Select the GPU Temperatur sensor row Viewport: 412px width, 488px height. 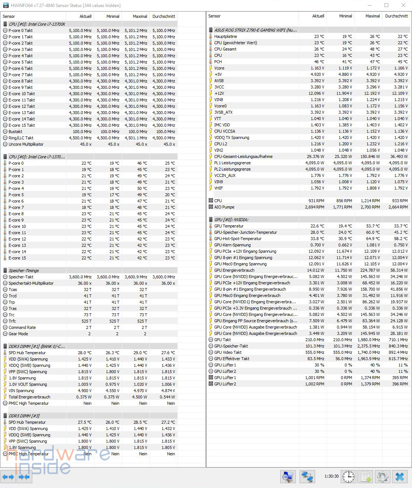pyautogui.click(x=229, y=226)
